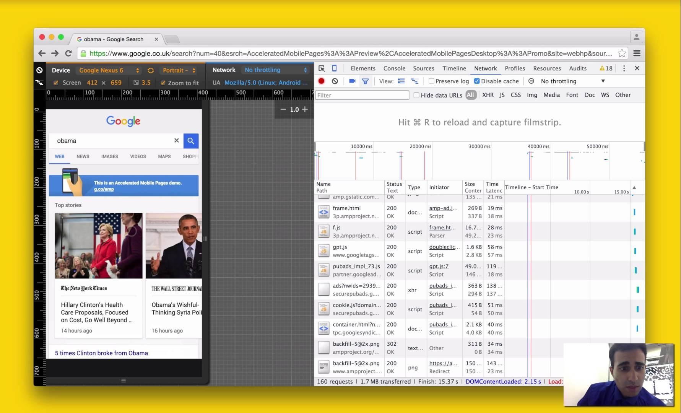Viewport: 681px width, 413px height.
Task: Switch to the Sources tab
Action: click(x=424, y=68)
